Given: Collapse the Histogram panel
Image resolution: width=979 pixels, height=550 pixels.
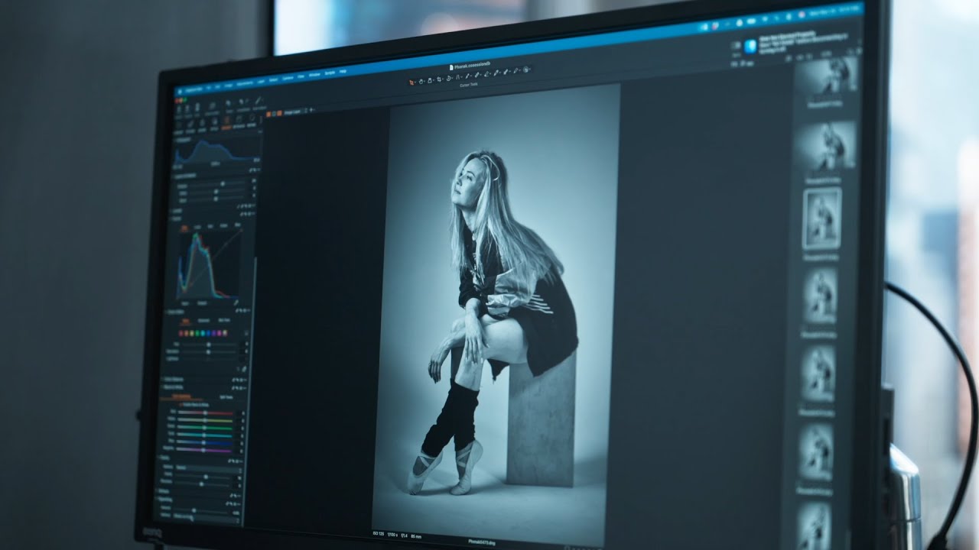Looking at the screenshot, I should (182, 141).
